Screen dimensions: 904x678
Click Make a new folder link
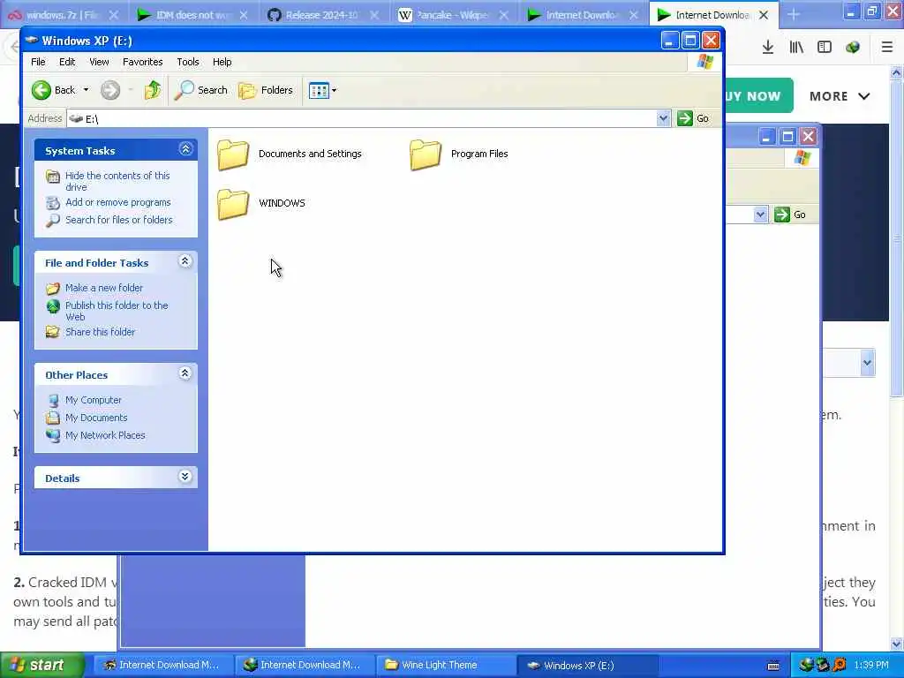click(104, 288)
